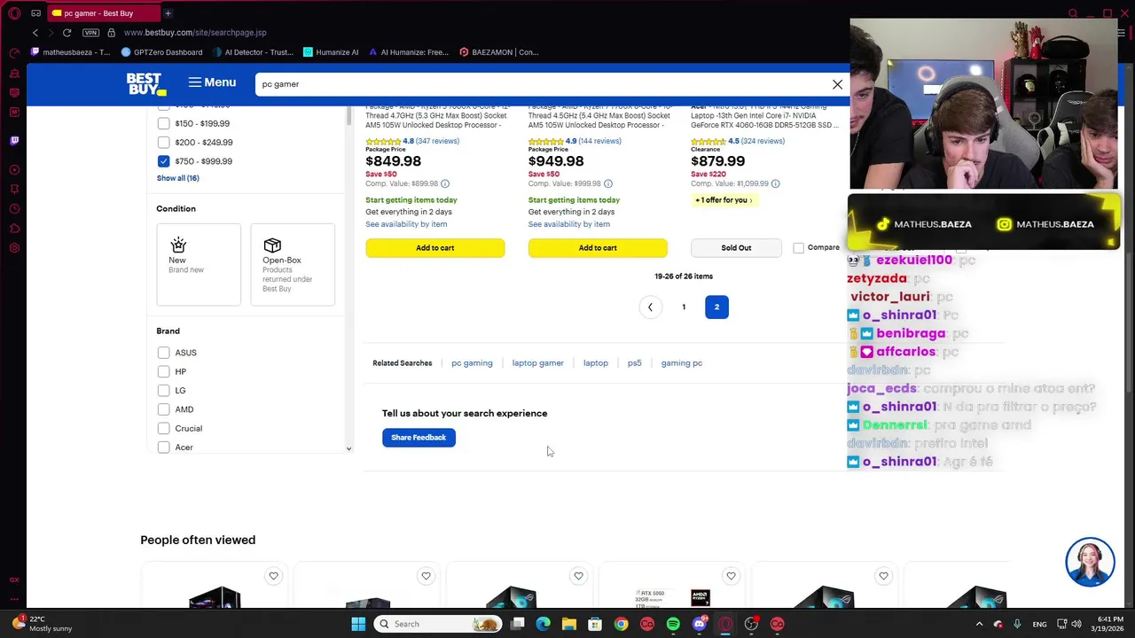Open GPTZero Dashboard bookmark
This screenshot has width=1135, height=638.
click(161, 52)
